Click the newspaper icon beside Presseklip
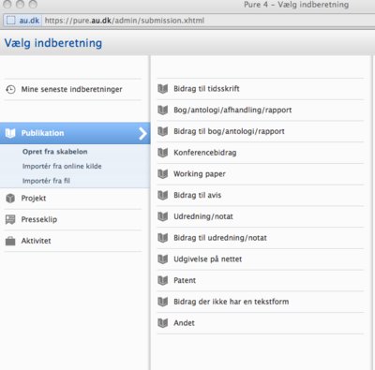Image resolution: width=375 pixels, height=370 pixels. coord(10,219)
